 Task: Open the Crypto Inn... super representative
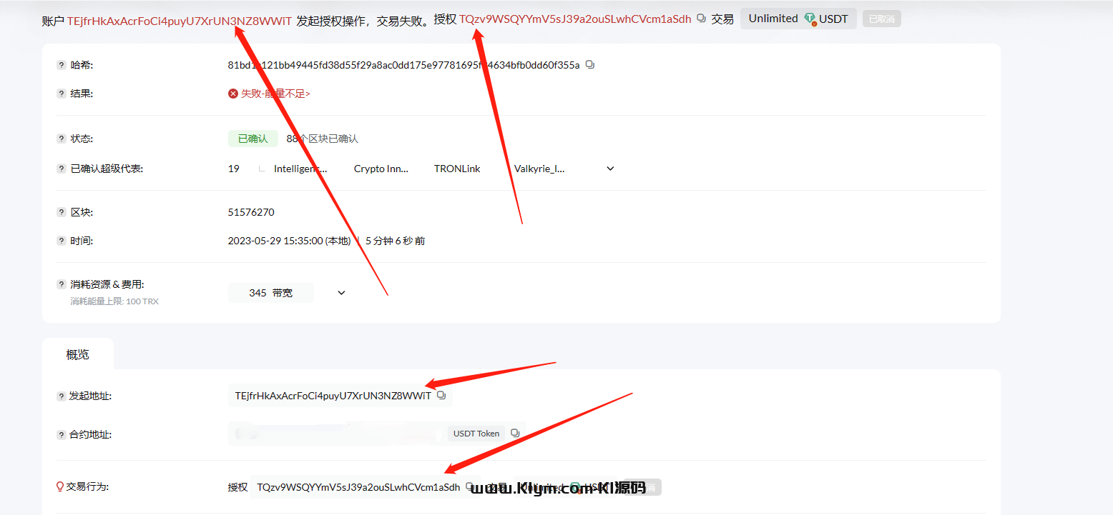coord(381,169)
